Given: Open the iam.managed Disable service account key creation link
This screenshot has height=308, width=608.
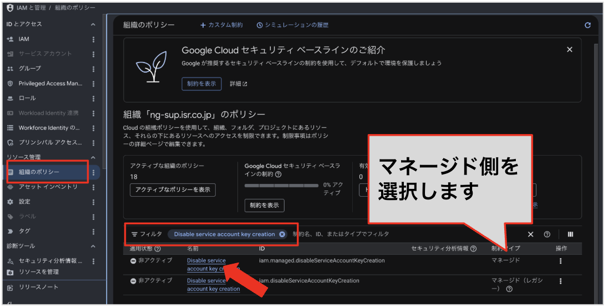Looking at the screenshot, I should (213, 265).
